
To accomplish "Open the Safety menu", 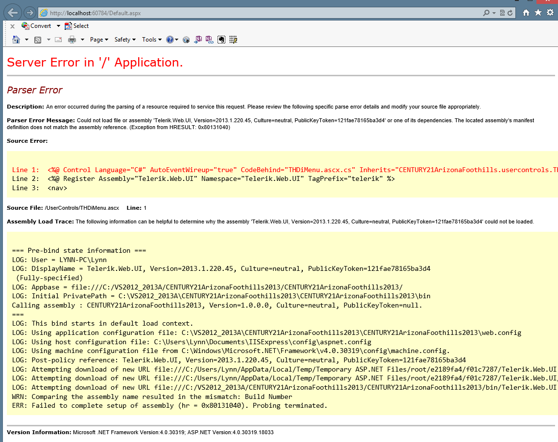I will coord(125,40).
